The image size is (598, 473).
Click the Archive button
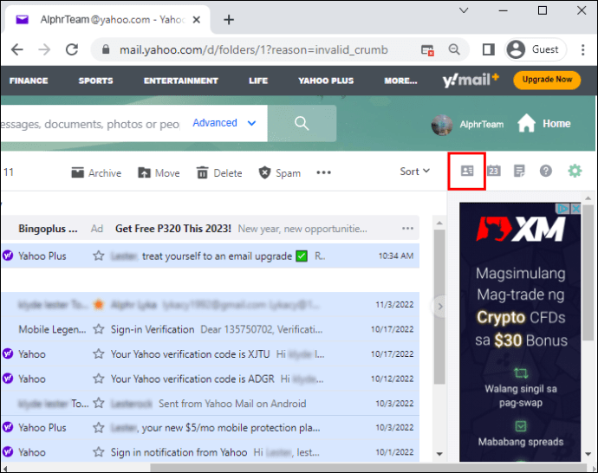coord(96,172)
